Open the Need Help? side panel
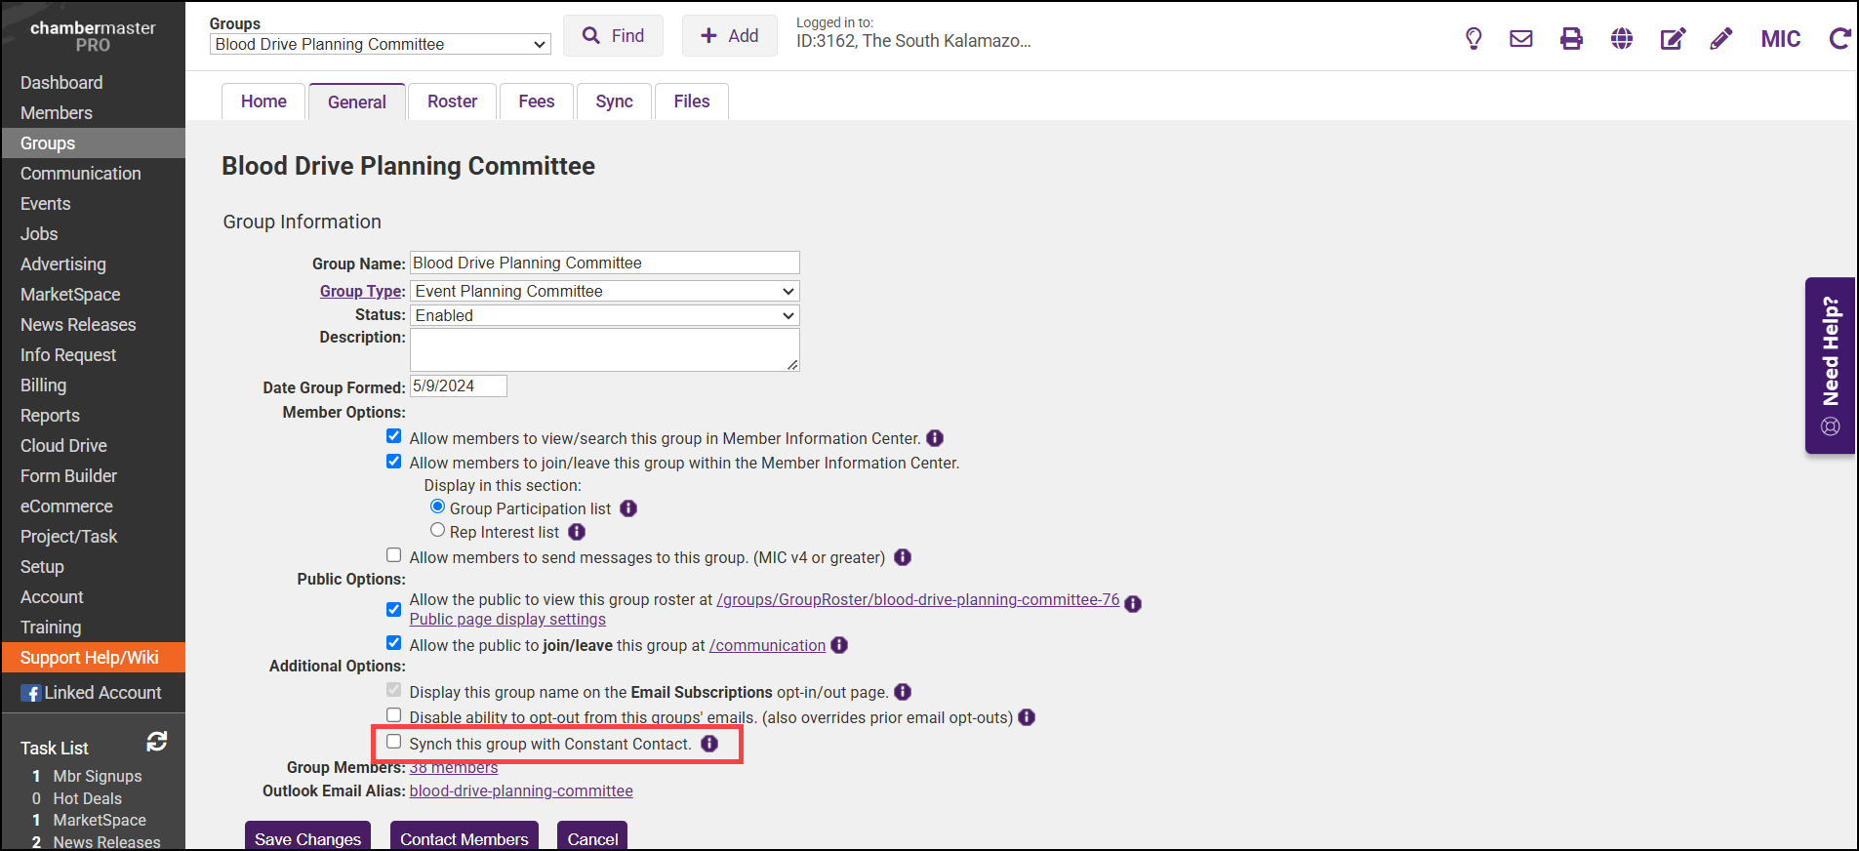Image resolution: width=1859 pixels, height=851 pixels. (x=1830, y=365)
